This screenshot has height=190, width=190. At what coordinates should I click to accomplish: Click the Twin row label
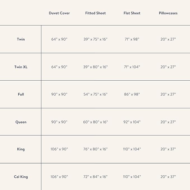coord(21,39)
